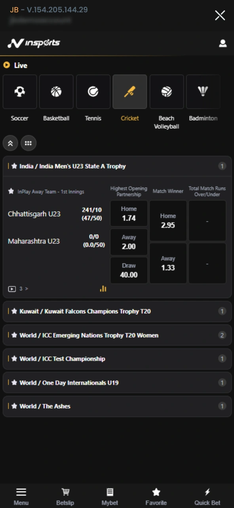Favorite the Kuwait Falcons Champions Trophy T20
Image resolution: width=234 pixels, height=508 pixels.
click(15, 312)
